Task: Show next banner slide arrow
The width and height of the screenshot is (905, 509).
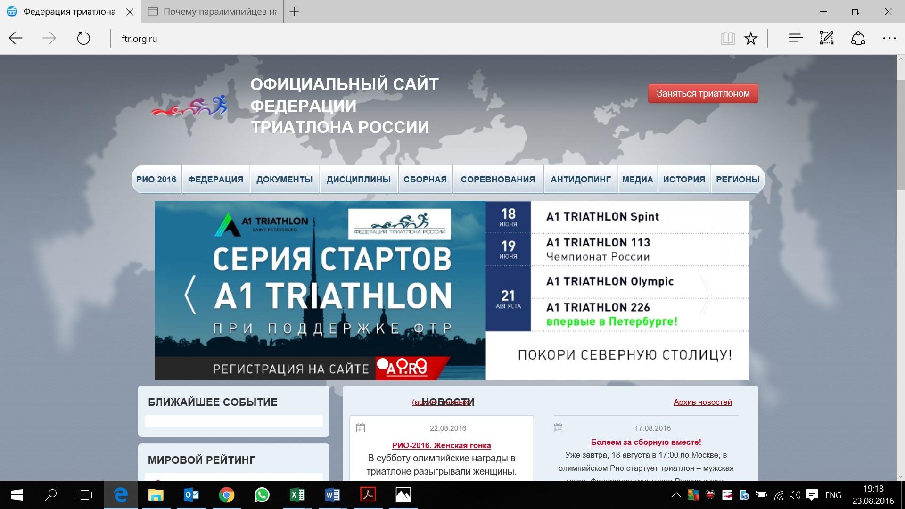Action: (706, 295)
